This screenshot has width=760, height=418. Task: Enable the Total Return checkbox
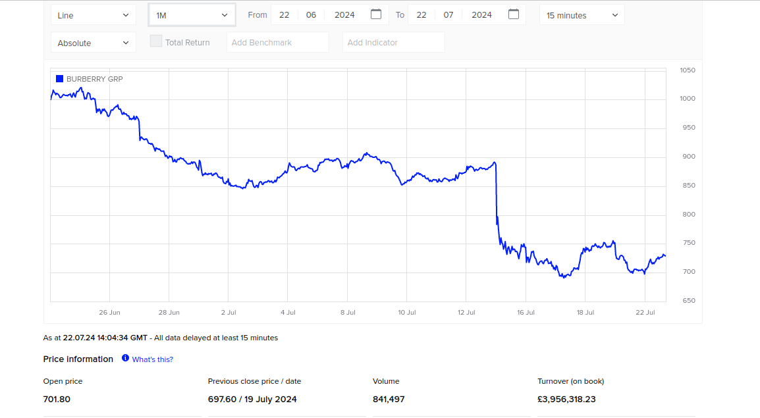[x=155, y=41]
